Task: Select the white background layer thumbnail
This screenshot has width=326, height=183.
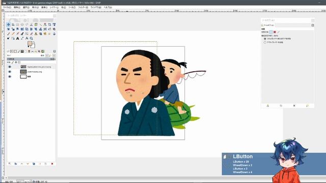Action: click(23, 77)
